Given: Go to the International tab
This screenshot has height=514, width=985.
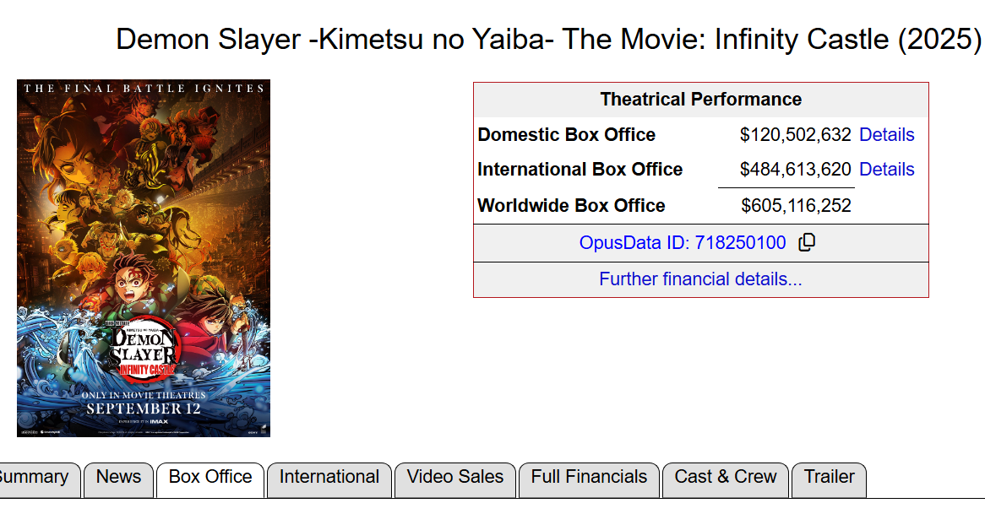Looking at the screenshot, I should [329, 478].
